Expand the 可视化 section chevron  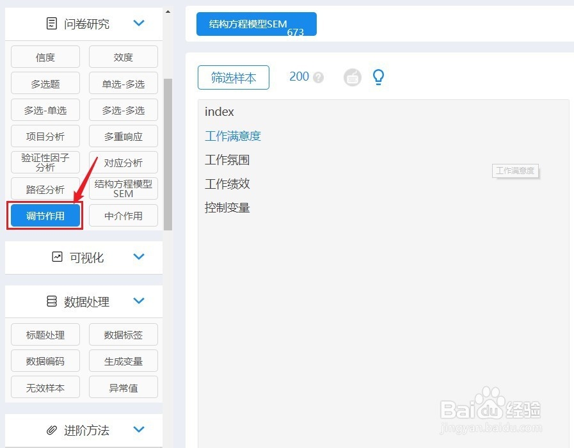click(139, 257)
